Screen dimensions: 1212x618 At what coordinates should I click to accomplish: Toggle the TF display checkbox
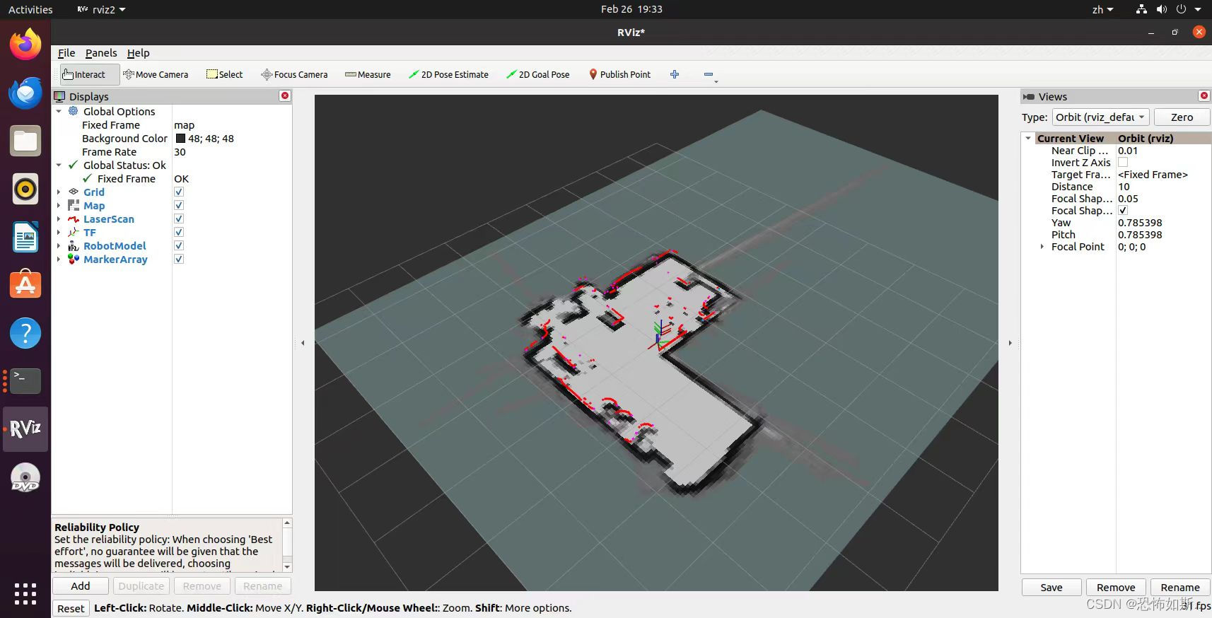coord(179,232)
